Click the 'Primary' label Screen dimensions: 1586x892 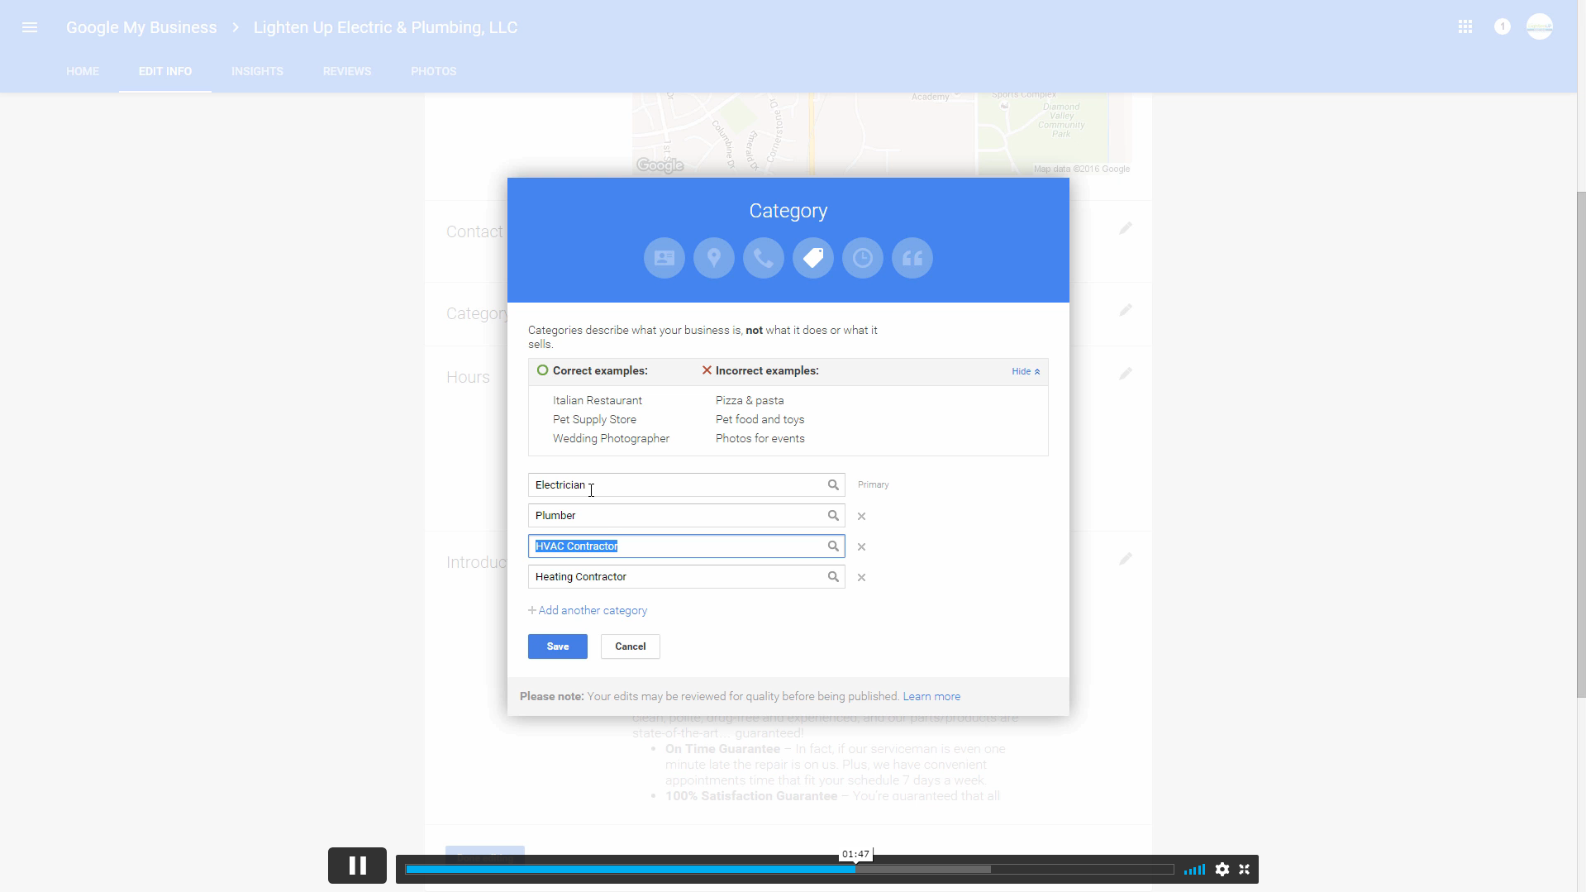coord(874,485)
